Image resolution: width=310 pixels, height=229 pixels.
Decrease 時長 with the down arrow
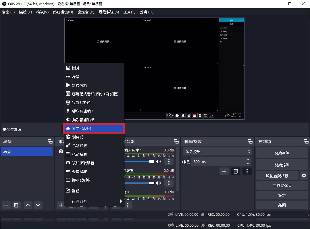tap(248, 164)
